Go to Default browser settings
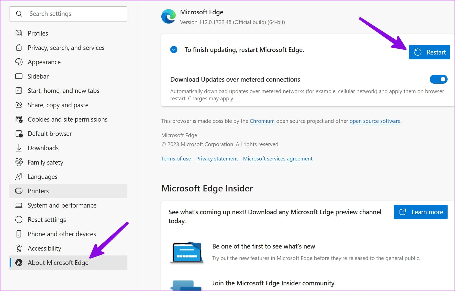The height and width of the screenshot is (291, 455). point(68,134)
